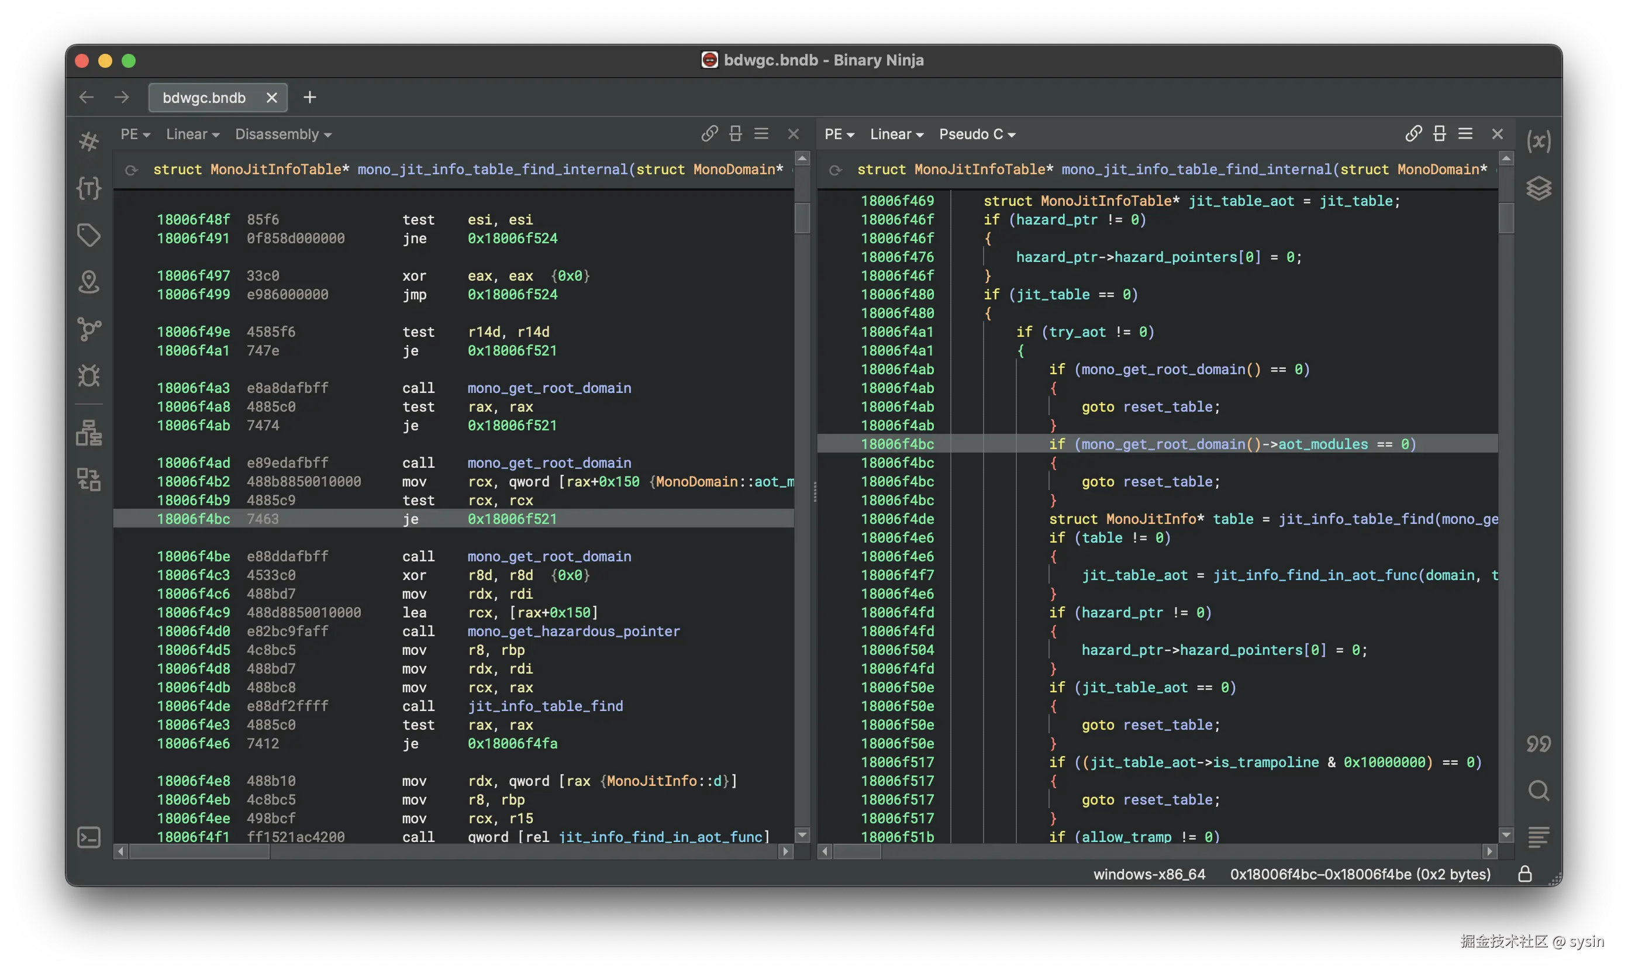Switch to the bdwgc.bndb tab

coord(204,97)
